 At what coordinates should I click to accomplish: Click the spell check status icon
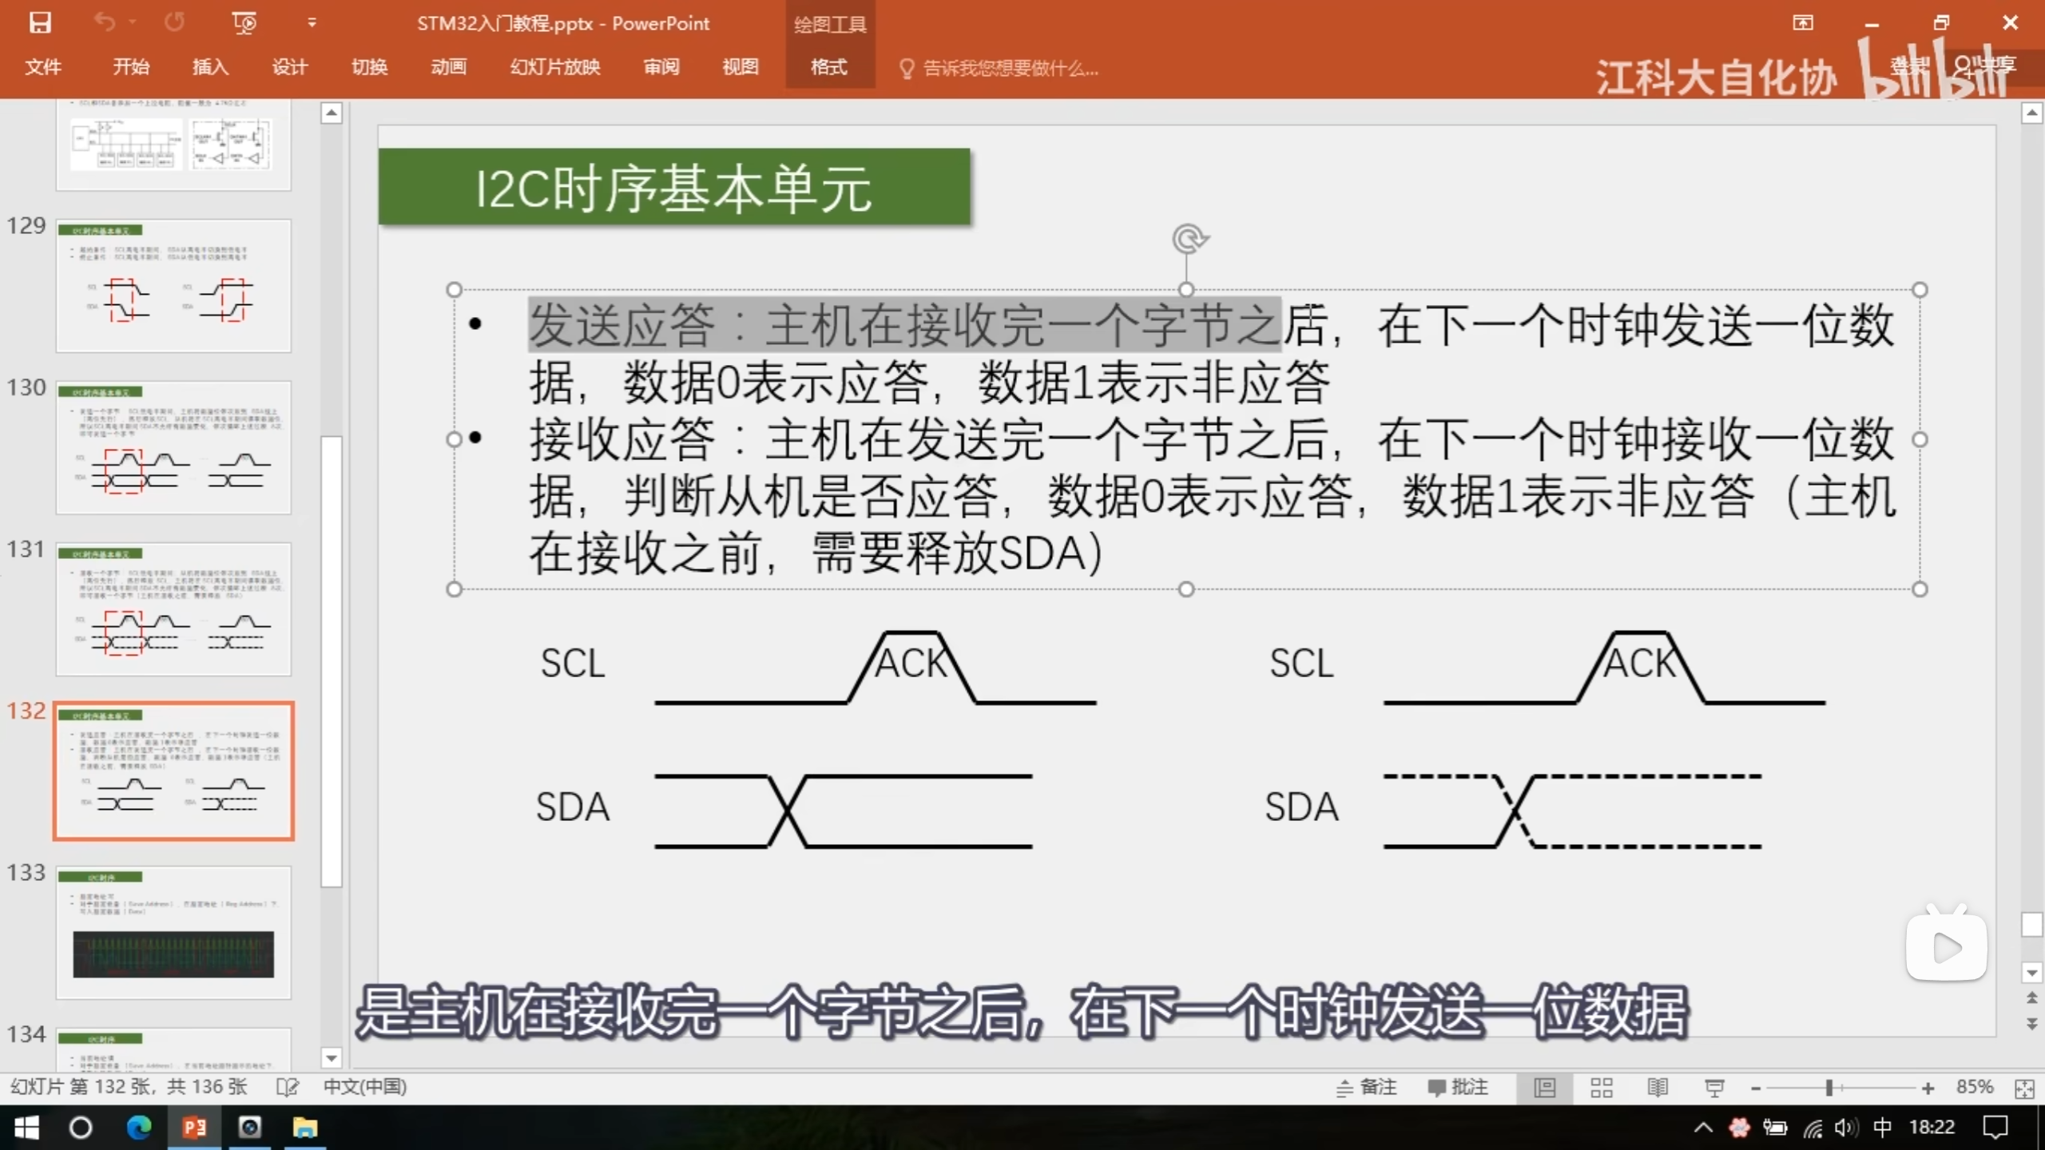tap(287, 1088)
